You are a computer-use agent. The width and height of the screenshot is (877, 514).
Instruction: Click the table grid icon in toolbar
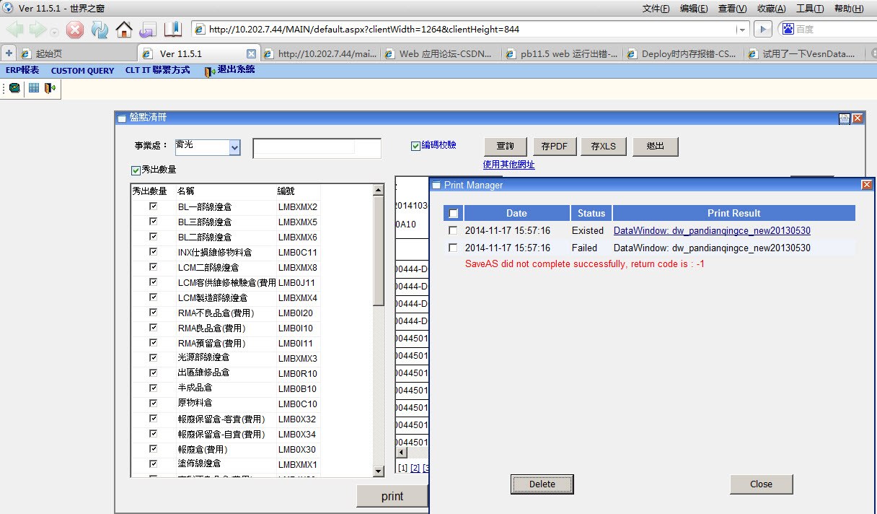point(33,88)
